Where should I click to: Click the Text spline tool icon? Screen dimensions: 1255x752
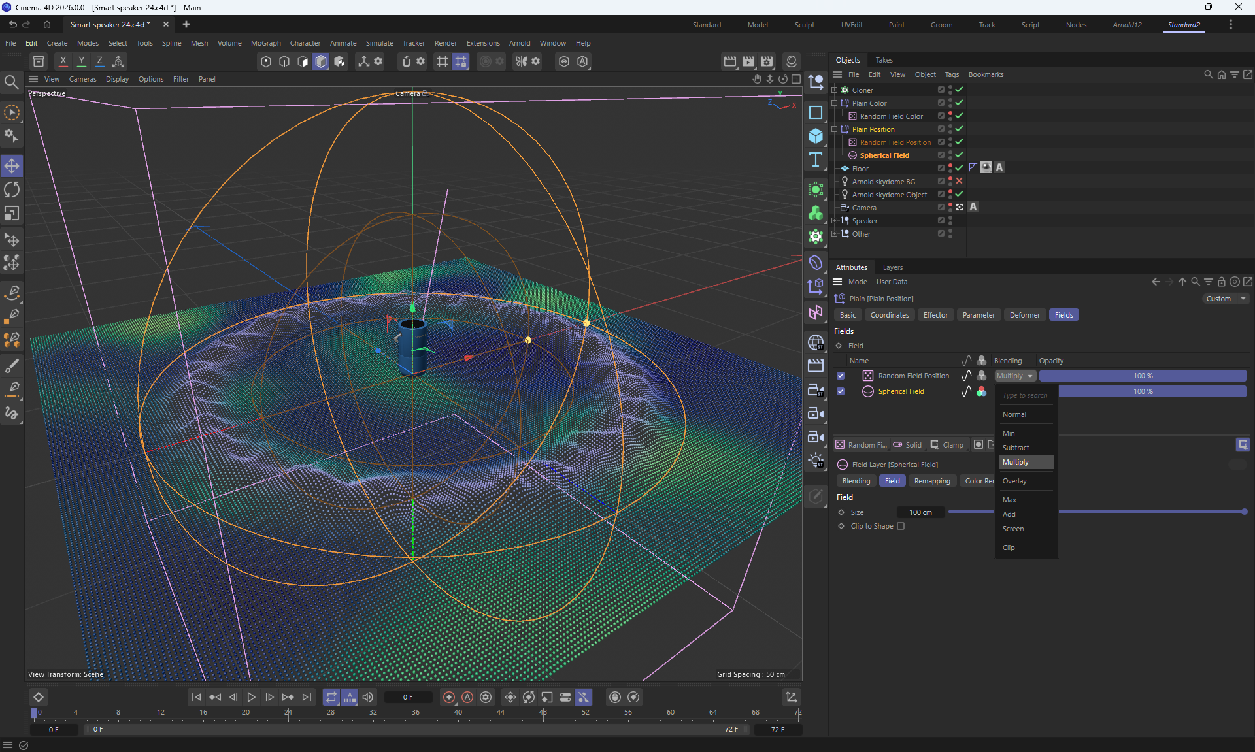tap(816, 160)
